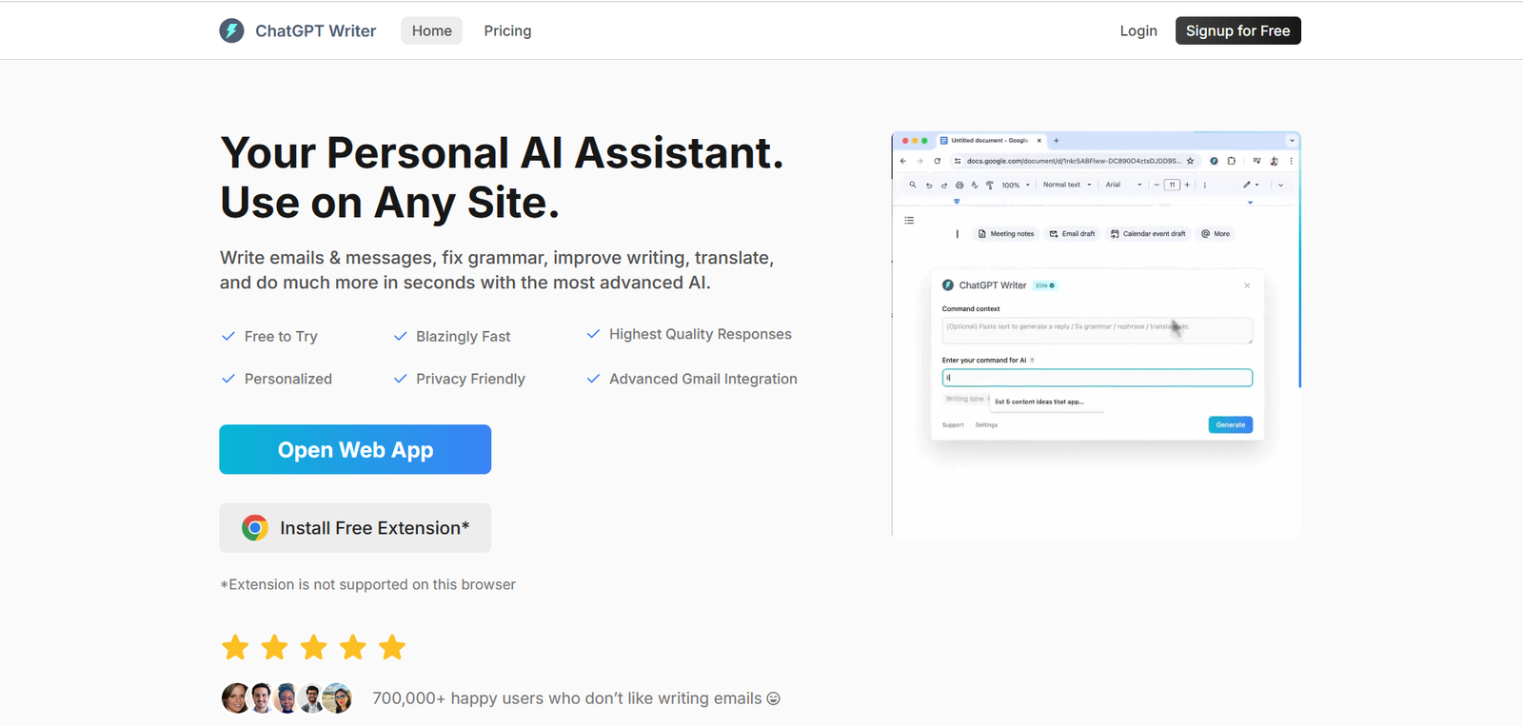This screenshot has width=1523, height=726.
Task: Click the Generate button in the popup
Action: 1230,424
